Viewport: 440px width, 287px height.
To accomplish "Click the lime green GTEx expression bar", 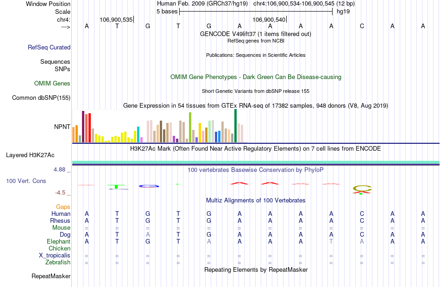I will [x=190, y=128].
